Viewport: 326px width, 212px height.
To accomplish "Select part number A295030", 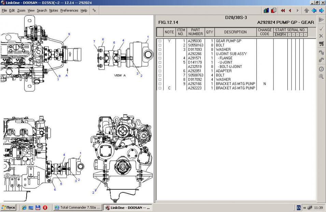I will 195,41.
